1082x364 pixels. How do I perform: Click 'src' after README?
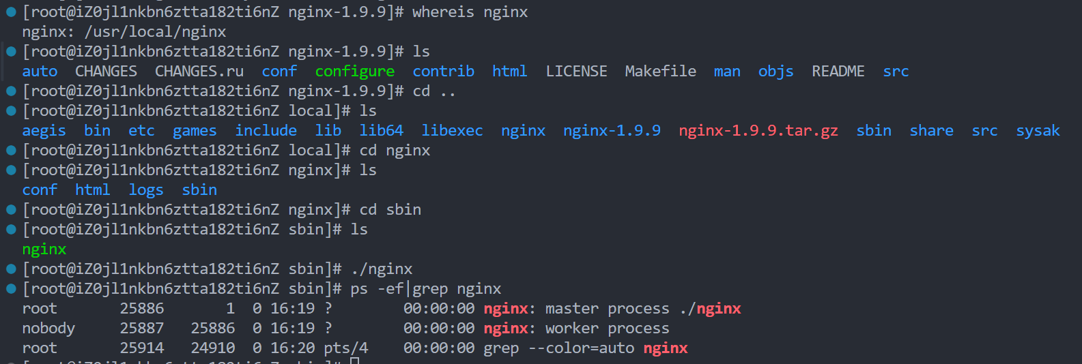(896, 72)
